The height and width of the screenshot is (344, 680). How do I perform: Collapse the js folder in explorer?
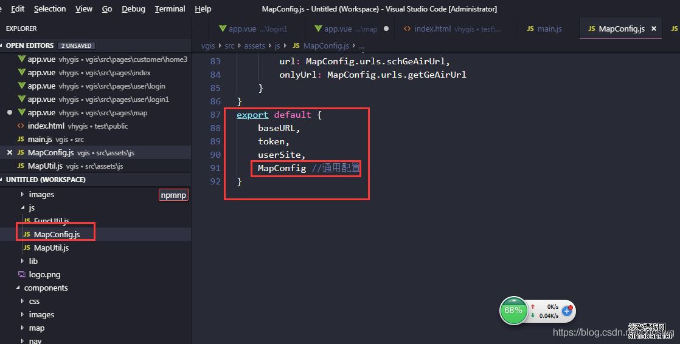(23, 207)
